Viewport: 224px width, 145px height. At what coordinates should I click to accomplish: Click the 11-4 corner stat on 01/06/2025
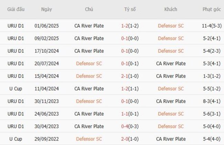[212, 26]
